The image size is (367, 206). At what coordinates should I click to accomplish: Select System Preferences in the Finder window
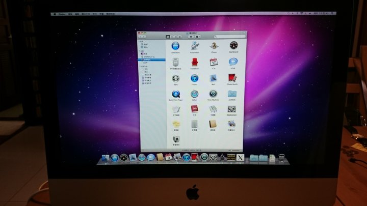[x=232, y=109]
